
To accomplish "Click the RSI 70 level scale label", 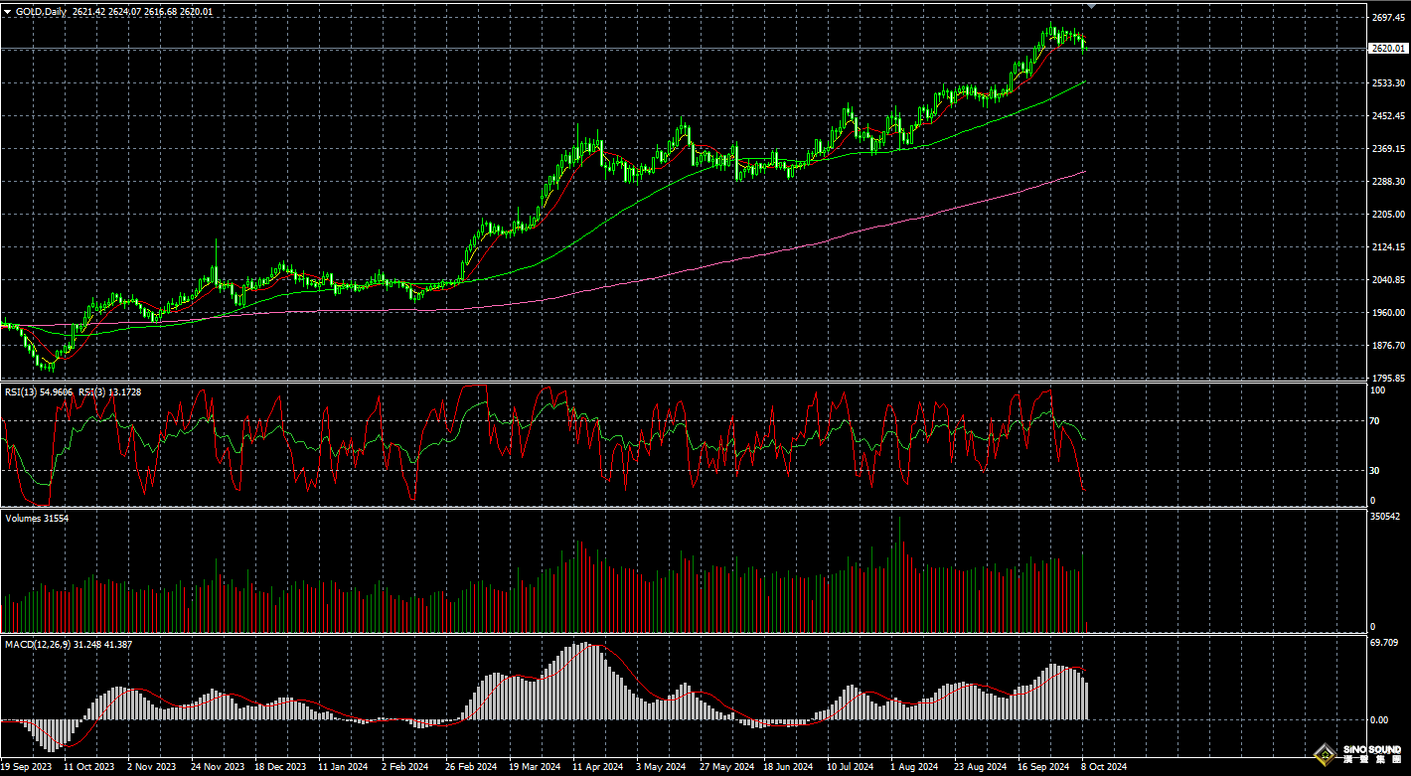I will (x=1375, y=421).
